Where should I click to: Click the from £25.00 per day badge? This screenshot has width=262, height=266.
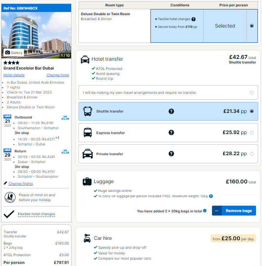[233, 238]
